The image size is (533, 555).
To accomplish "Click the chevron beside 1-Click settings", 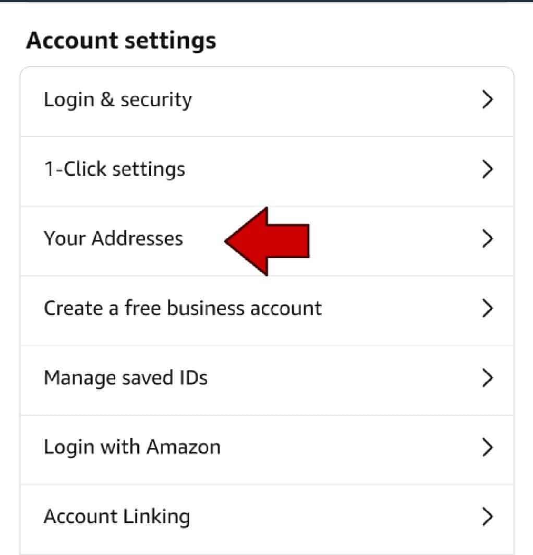I will [488, 168].
